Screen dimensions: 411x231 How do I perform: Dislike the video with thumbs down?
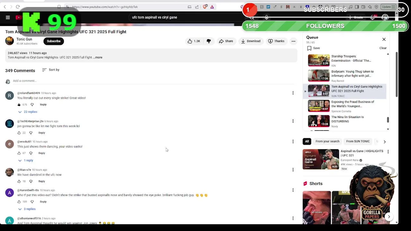(209, 41)
